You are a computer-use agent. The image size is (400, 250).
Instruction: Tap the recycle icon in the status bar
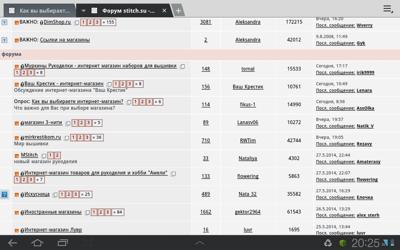point(328,243)
